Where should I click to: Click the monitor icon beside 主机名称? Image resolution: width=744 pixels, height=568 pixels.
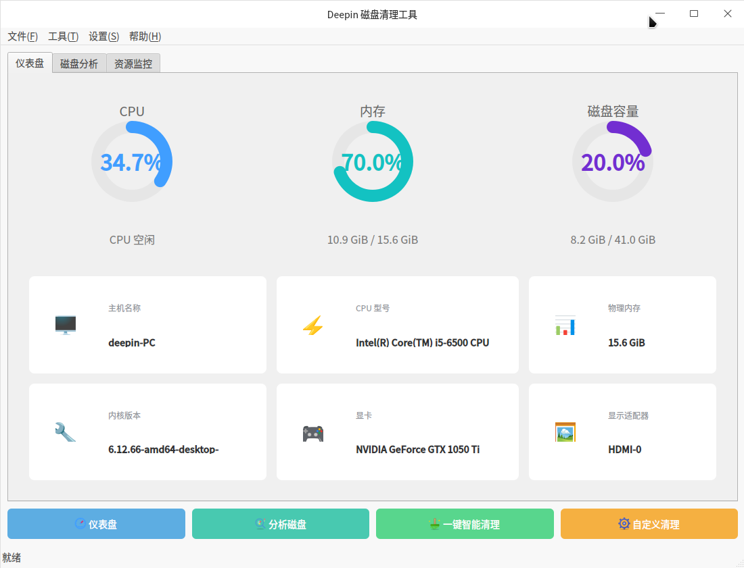tap(65, 325)
